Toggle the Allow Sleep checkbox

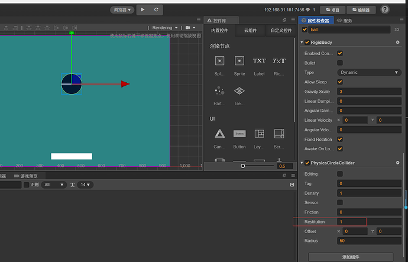click(x=340, y=82)
